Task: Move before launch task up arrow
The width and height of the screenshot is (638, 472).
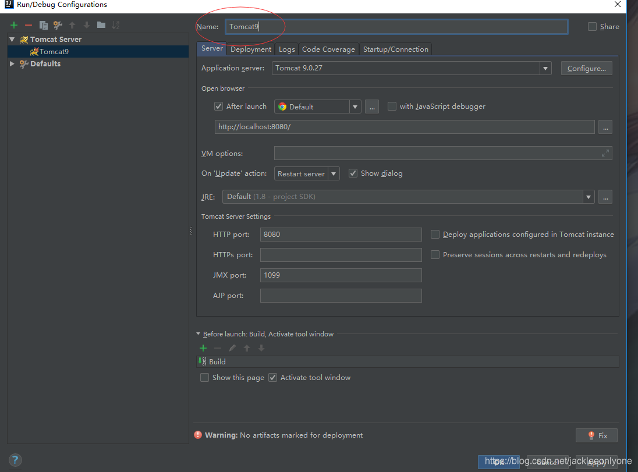Action: point(247,348)
